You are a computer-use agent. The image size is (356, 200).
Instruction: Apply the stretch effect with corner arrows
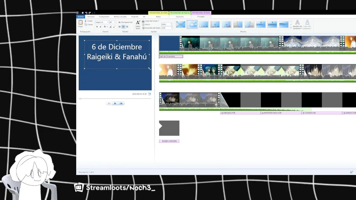click(x=181, y=24)
